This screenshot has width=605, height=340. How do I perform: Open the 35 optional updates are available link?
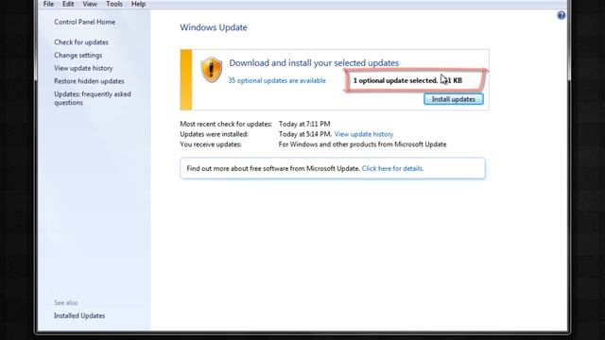click(x=277, y=80)
